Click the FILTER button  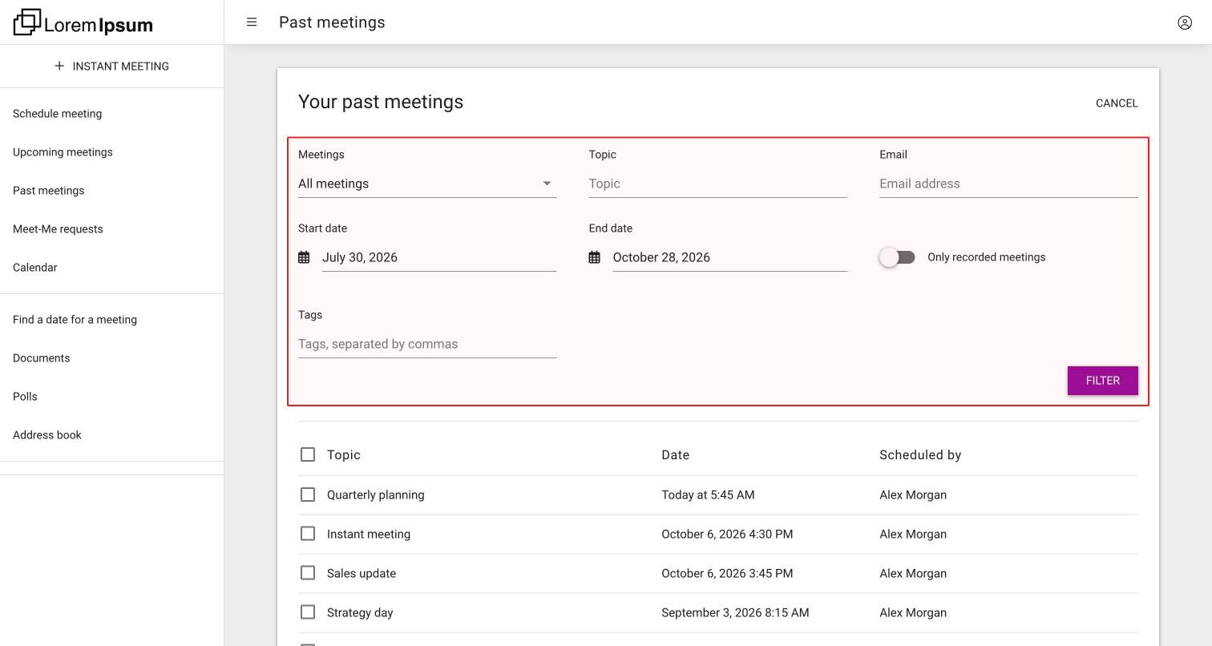click(x=1103, y=381)
